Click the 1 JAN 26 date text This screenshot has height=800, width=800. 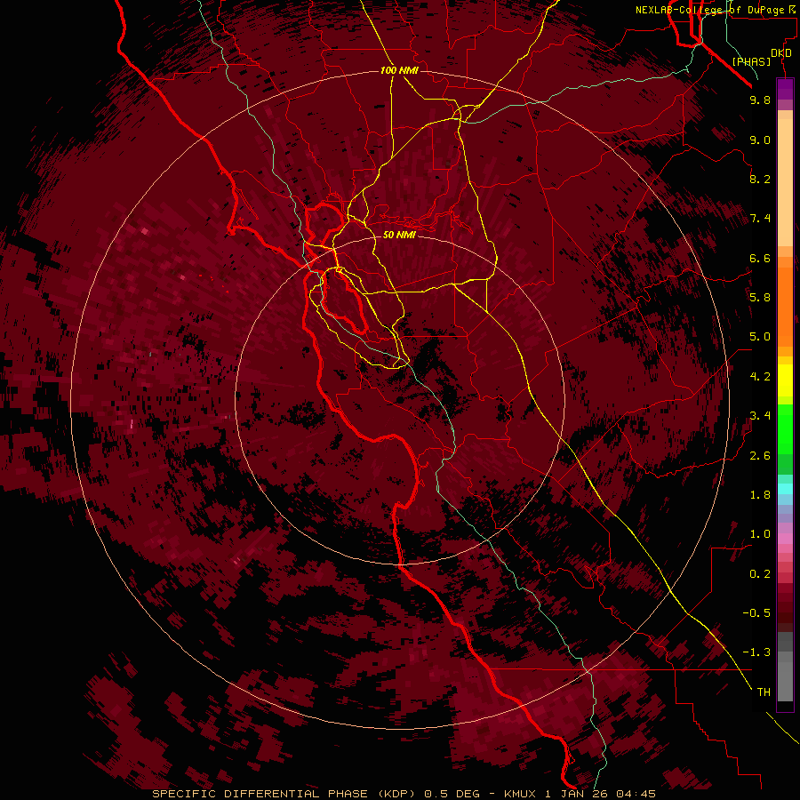pyautogui.click(x=578, y=794)
